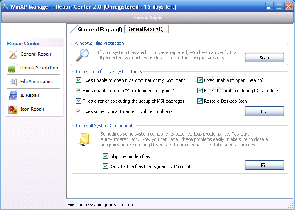Click the Repair some familiar system faults label
This screenshot has width=295, height=210.
click(x=108, y=72)
